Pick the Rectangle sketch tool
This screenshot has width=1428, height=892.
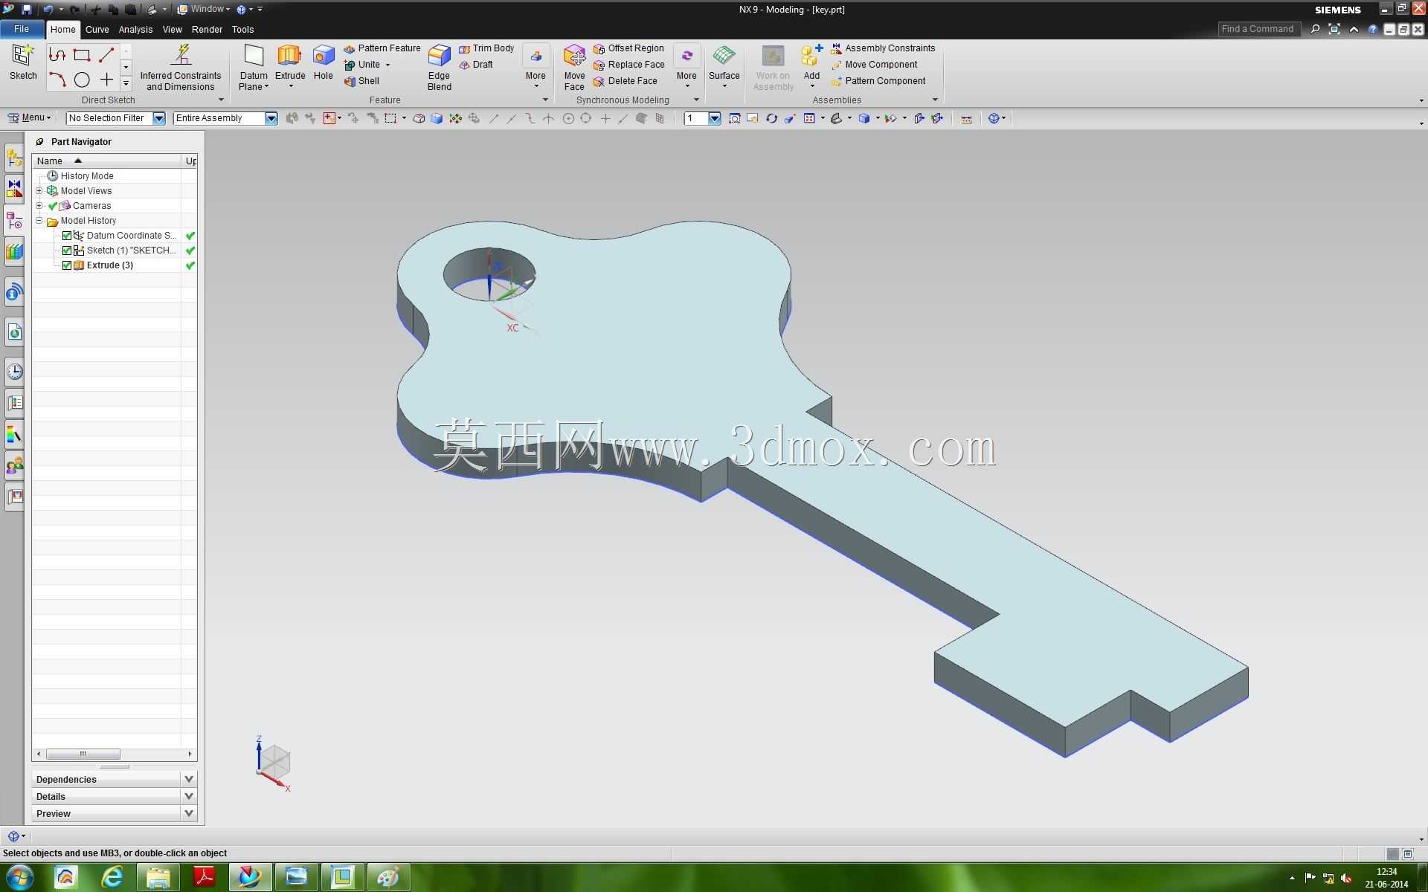82,55
